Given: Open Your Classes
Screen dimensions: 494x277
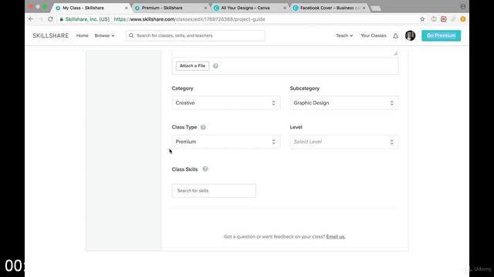Looking at the screenshot, I should 374,35.
